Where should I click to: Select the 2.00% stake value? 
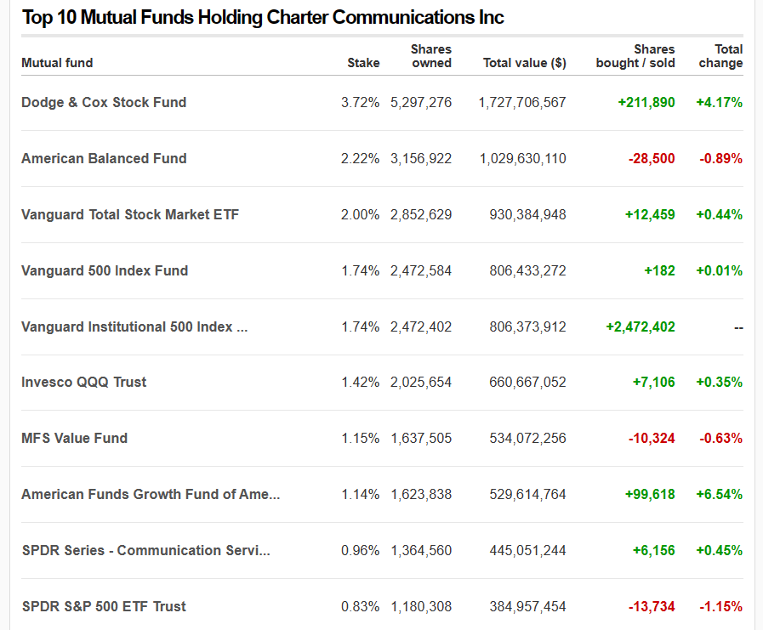point(360,214)
